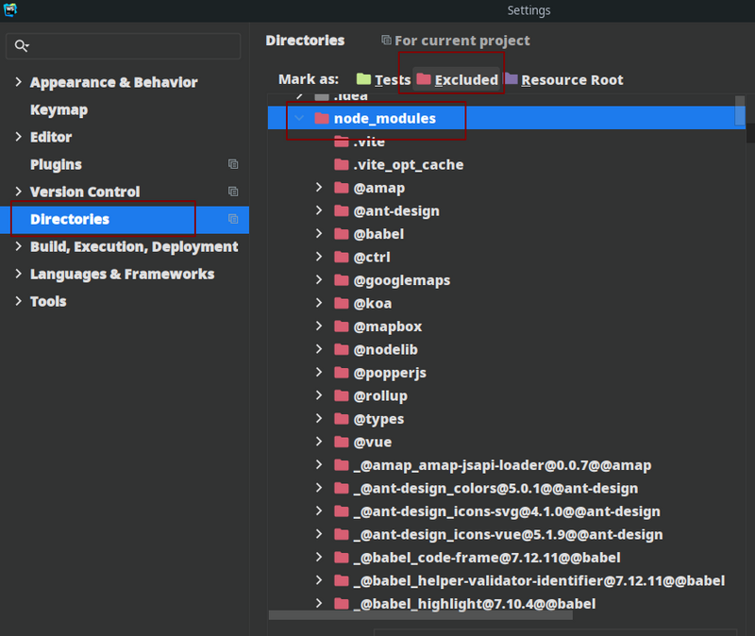This screenshot has width=755, height=636.
Task: Click the For current project copy icon
Action: [386, 40]
